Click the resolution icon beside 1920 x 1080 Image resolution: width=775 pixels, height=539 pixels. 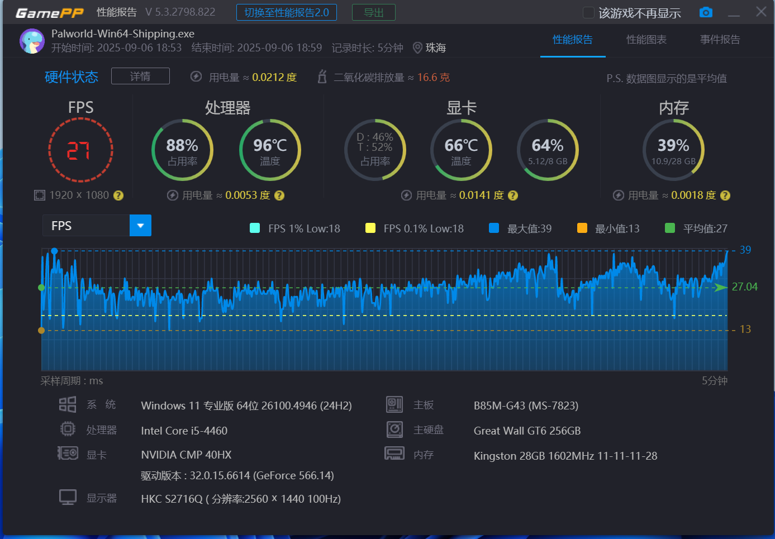pyautogui.click(x=40, y=195)
